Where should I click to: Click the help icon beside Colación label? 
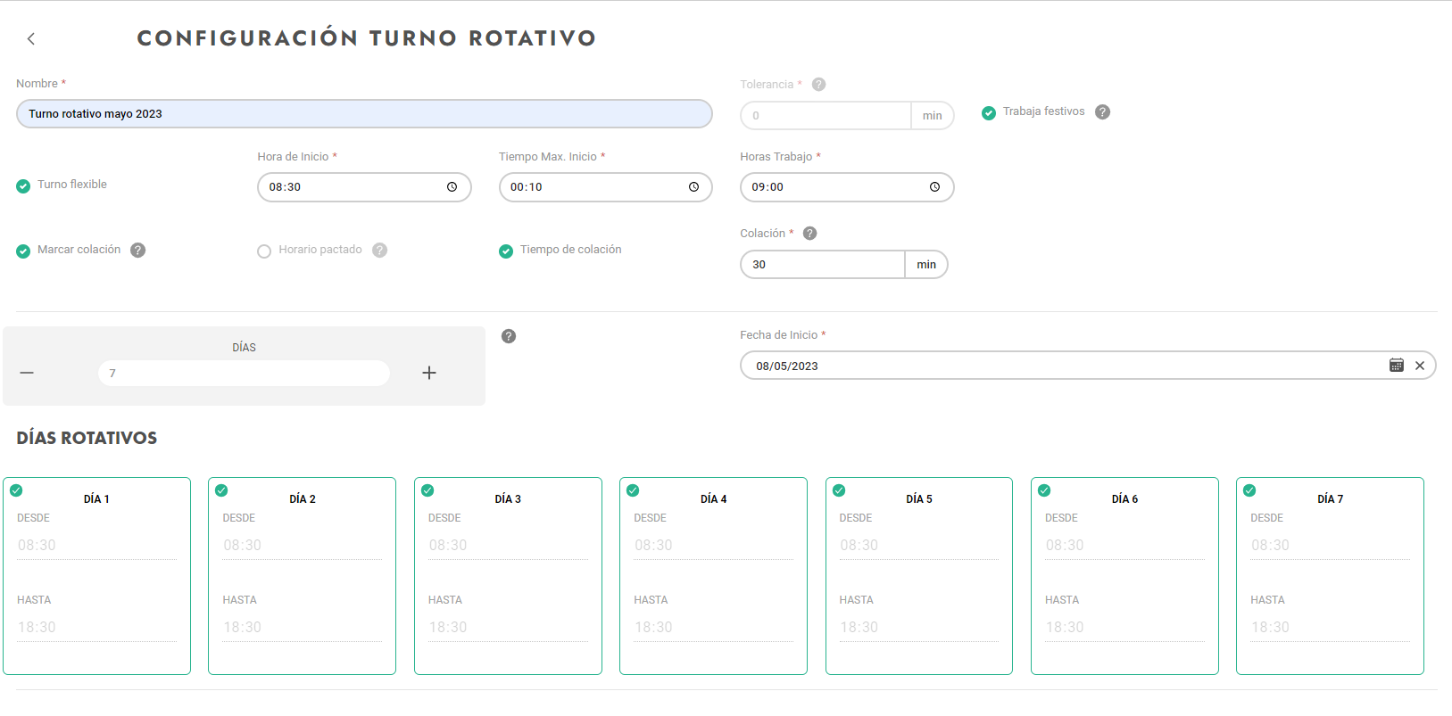pos(809,234)
